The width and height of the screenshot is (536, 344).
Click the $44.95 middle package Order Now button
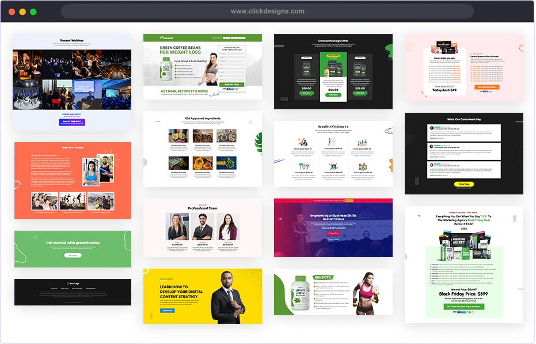pyautogui.click(x=333, y=95)
